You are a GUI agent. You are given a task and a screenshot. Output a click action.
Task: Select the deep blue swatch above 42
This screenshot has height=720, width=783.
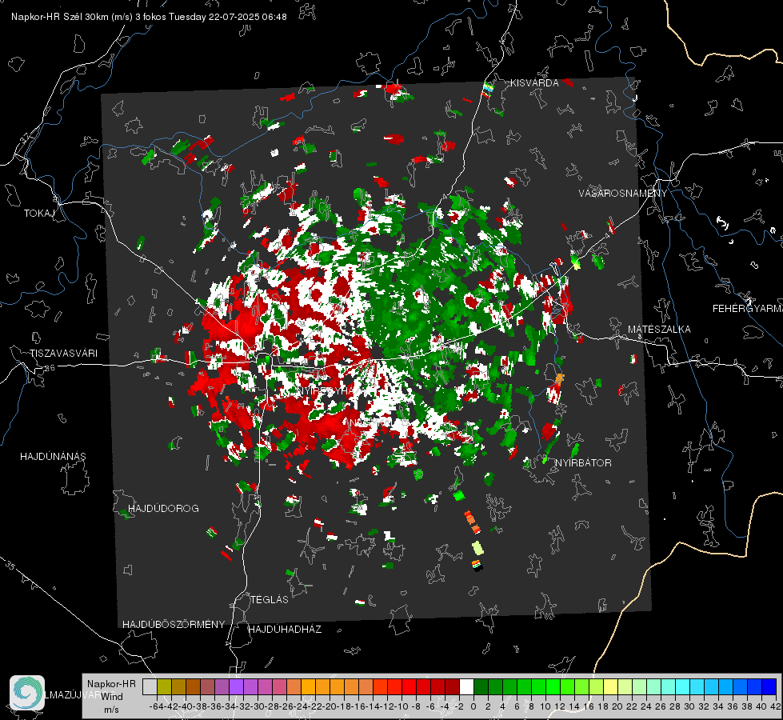click(x=769, y=686)
